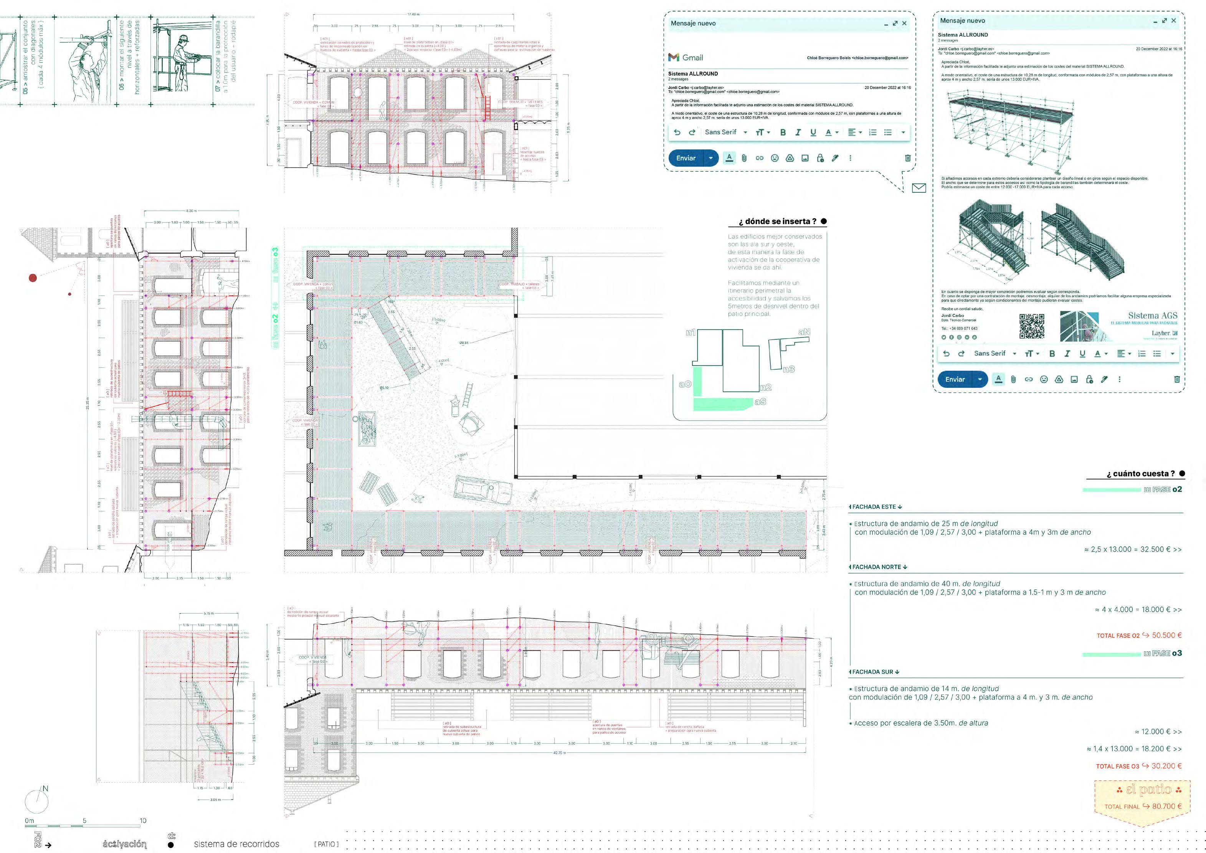This screenshot has width=1206, height=853.
Task: Attach a file in the Gmail-logo message window
Action: (744, 158)
